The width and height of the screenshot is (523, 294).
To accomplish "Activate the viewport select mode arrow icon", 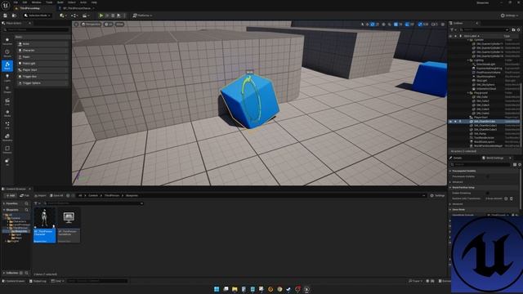I will point(363,24).
